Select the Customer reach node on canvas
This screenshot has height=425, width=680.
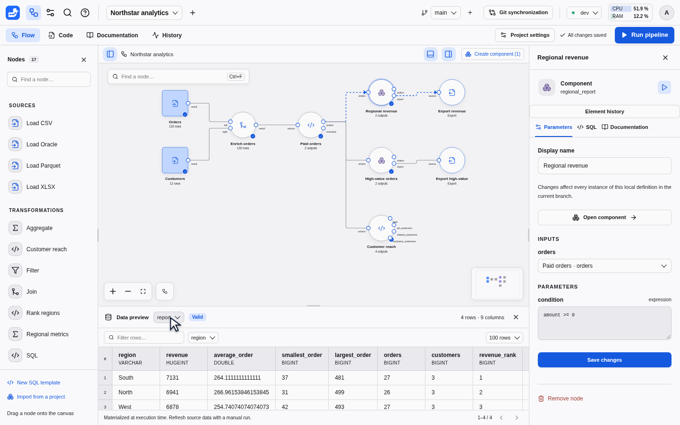point(382,228)
